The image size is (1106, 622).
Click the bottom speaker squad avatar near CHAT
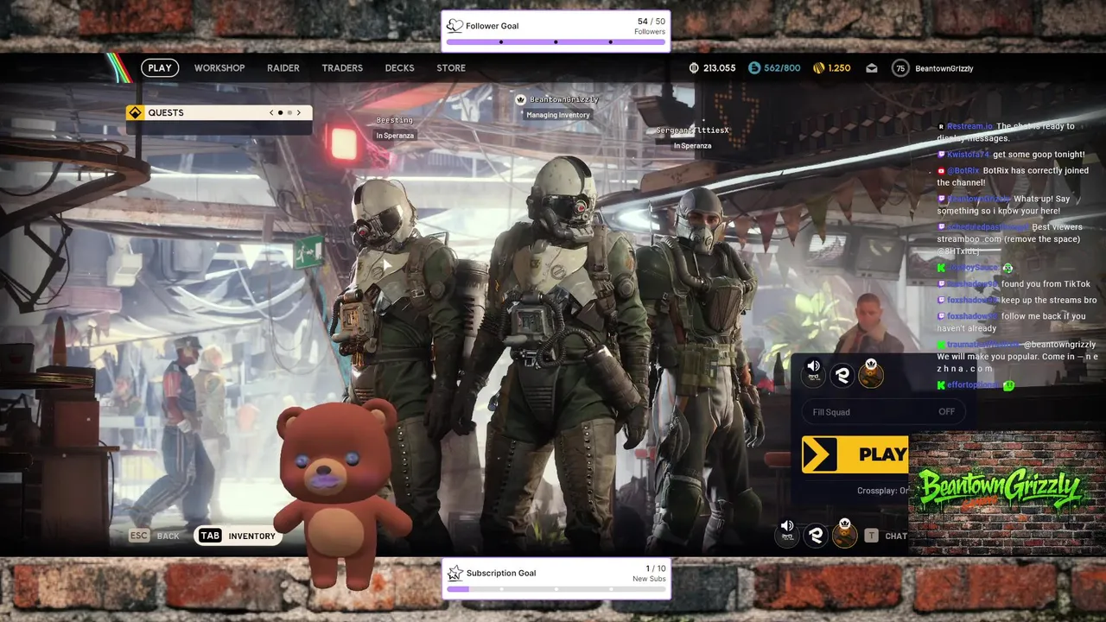tap(787, 533)
